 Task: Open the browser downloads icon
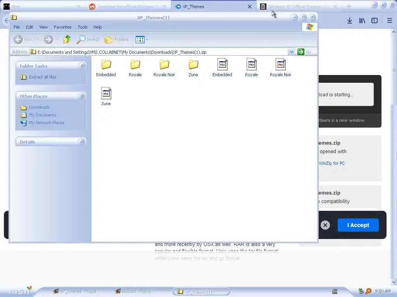[x=350, y=20]
